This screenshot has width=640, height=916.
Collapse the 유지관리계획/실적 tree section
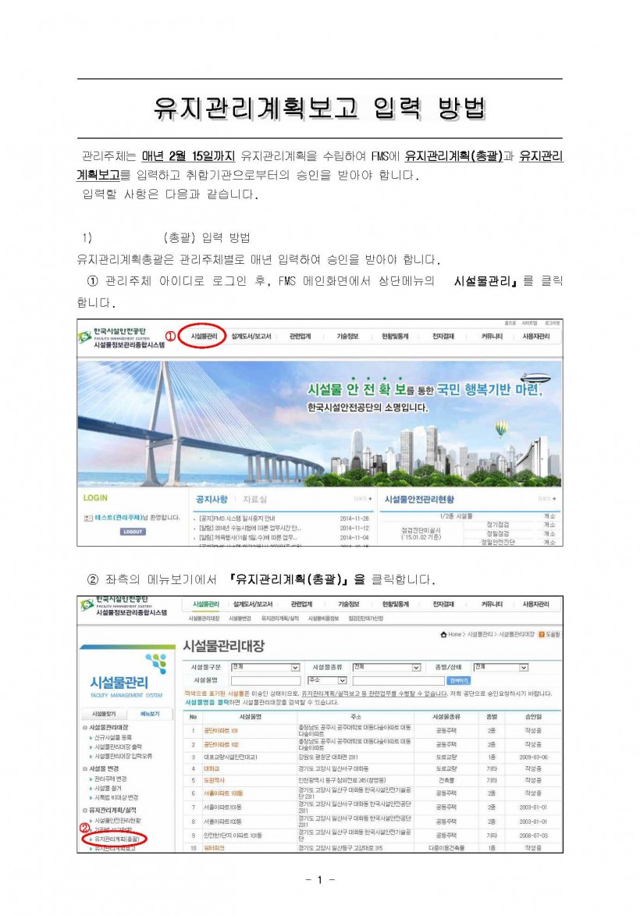[85, 810]
